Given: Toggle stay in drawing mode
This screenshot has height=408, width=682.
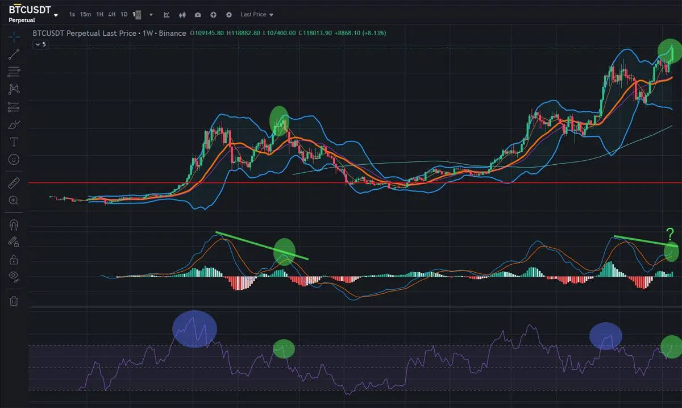Looking at the screenshot, I should pos(14,242).
